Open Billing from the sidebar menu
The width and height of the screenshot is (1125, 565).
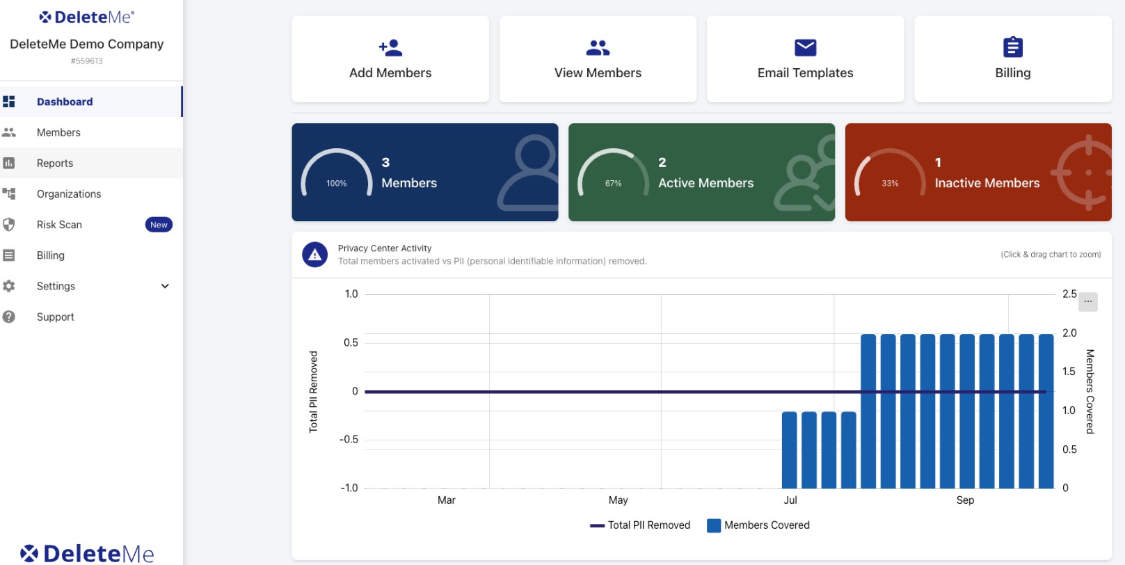tap(51, 255)
